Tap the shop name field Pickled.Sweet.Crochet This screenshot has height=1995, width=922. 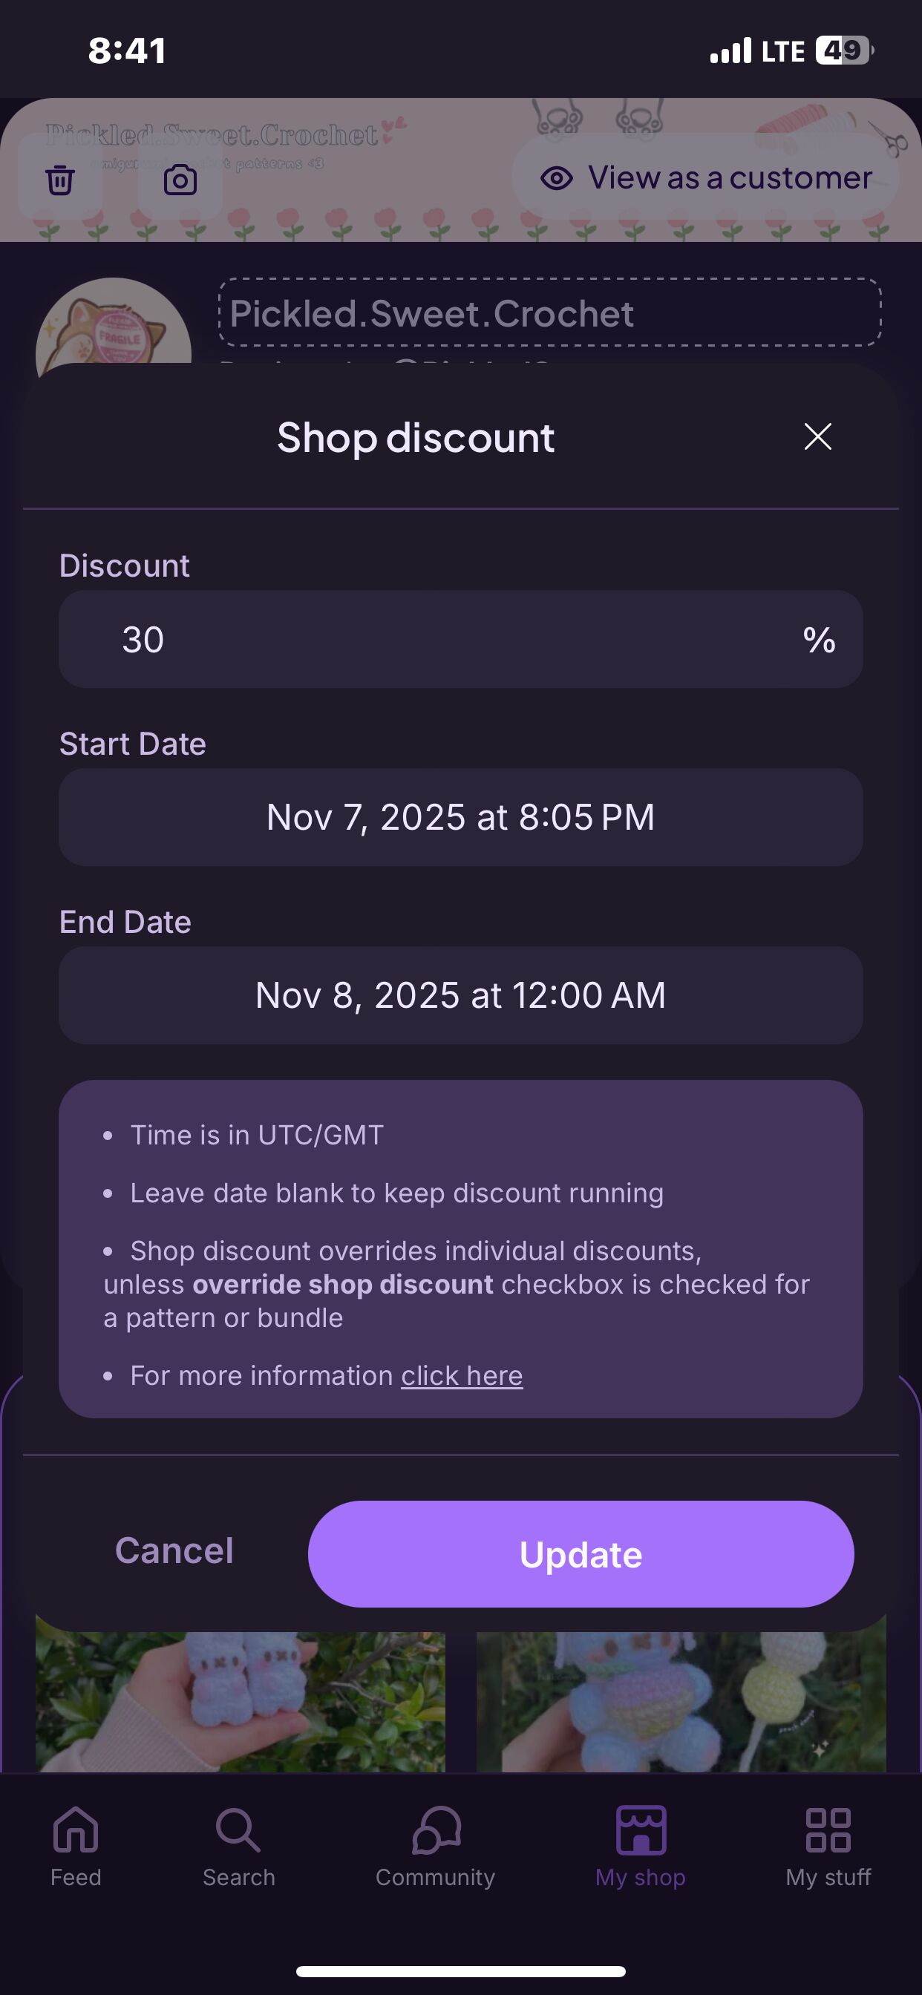pos(550,313)
